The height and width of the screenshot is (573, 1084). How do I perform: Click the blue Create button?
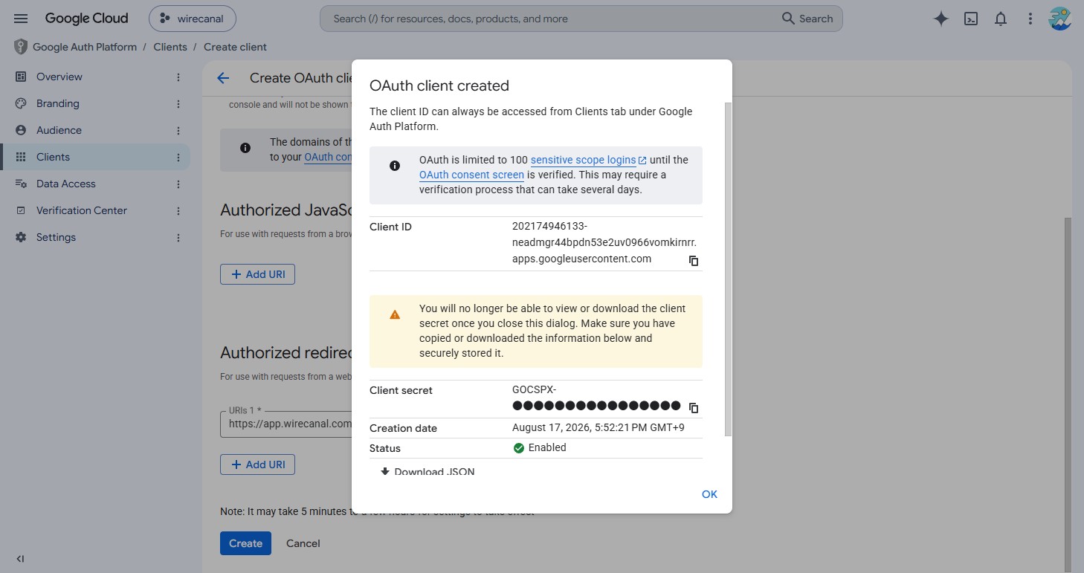[245, 543]
